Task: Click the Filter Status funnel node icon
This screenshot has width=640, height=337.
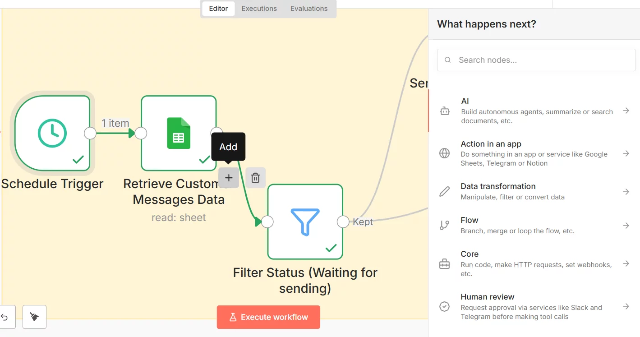Action: (x=305, y=222)
